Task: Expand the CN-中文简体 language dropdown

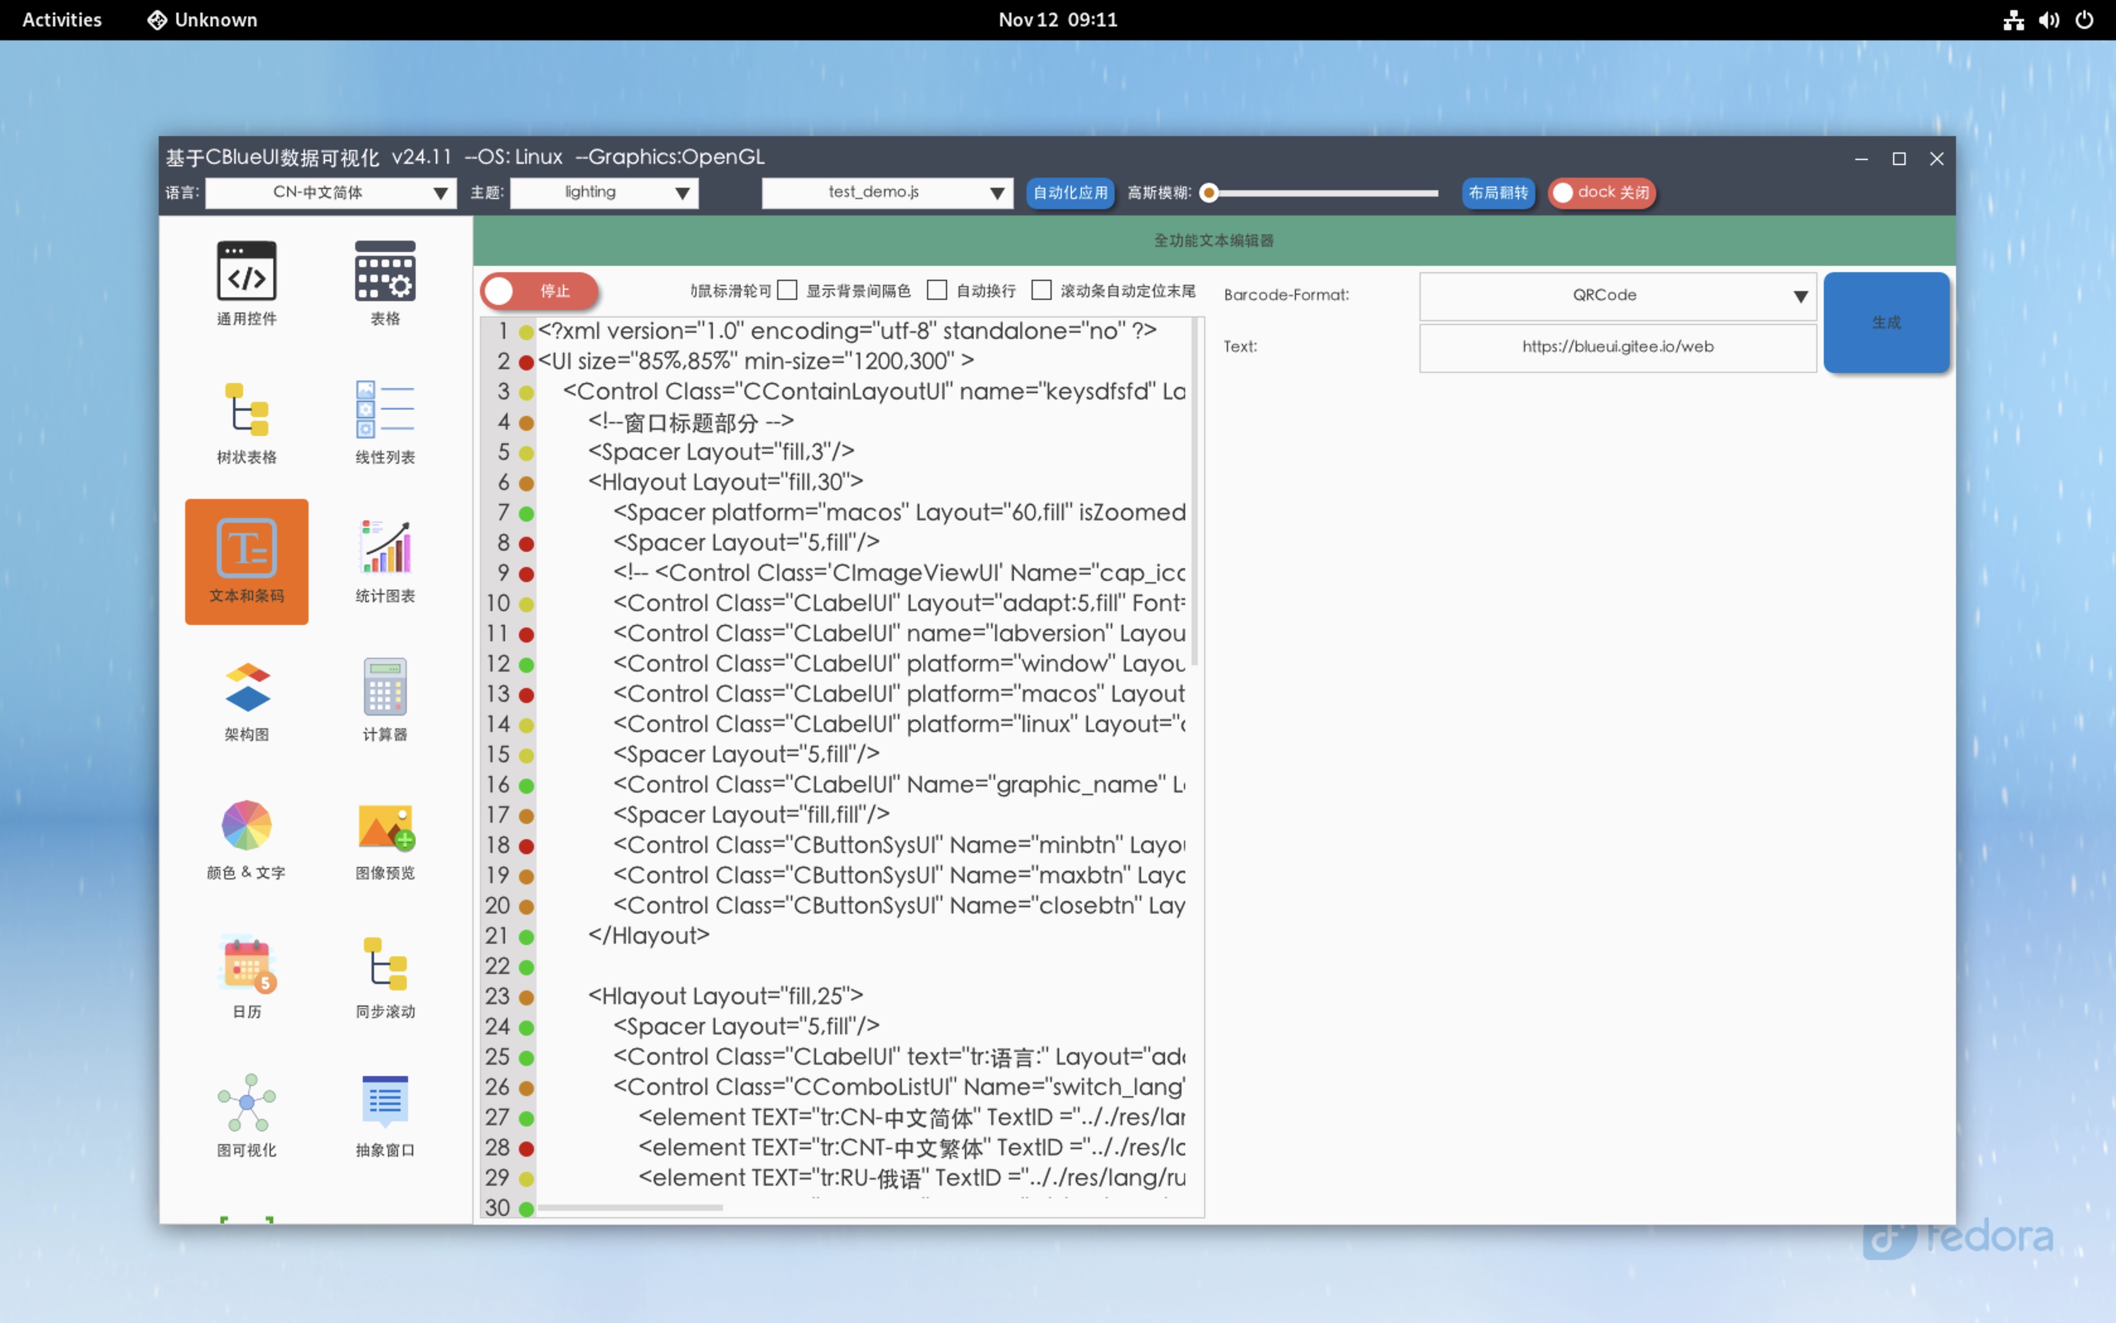Action: (x=331, y=193)
